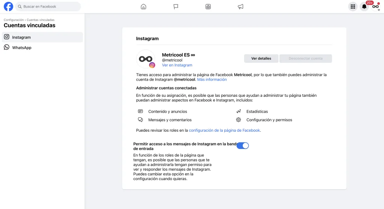Viewport: 384px width, 209px height.
Task: Click the Contenido y anuncios icon
Action: pyautogui.click(x=140, y=111)
